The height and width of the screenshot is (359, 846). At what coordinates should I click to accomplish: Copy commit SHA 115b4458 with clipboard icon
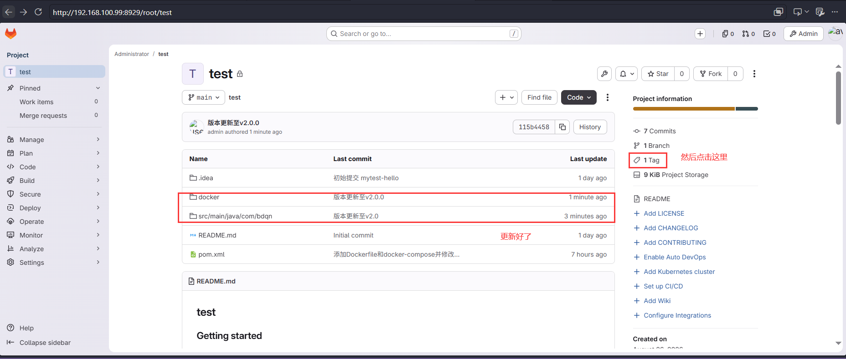coord(562,127)
